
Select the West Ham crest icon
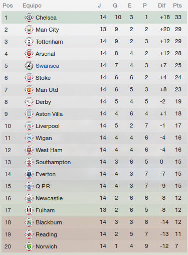29,150
